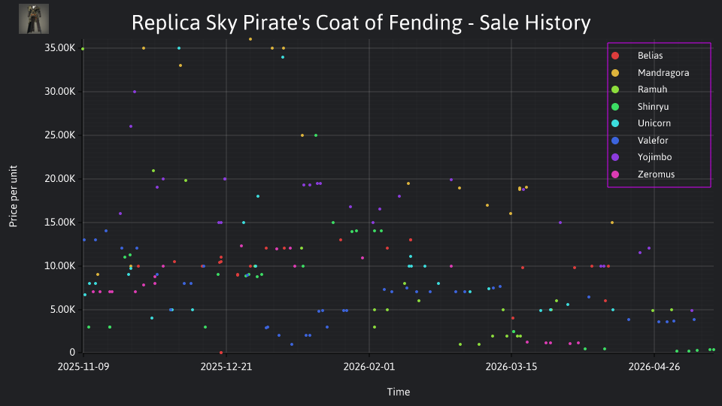722x406 pixels.
Task: Toggle Valefor series visibility
Action: pos(639,141)
